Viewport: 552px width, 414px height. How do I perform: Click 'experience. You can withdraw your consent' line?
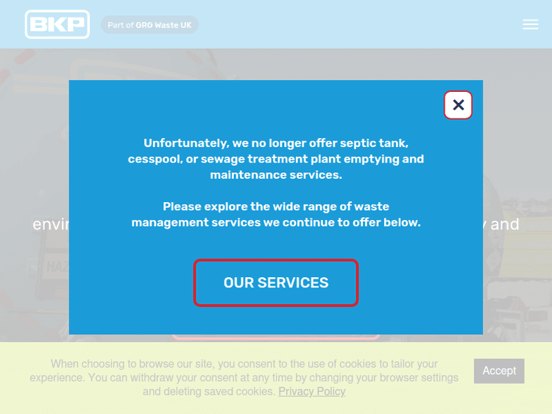click(163, 377)
